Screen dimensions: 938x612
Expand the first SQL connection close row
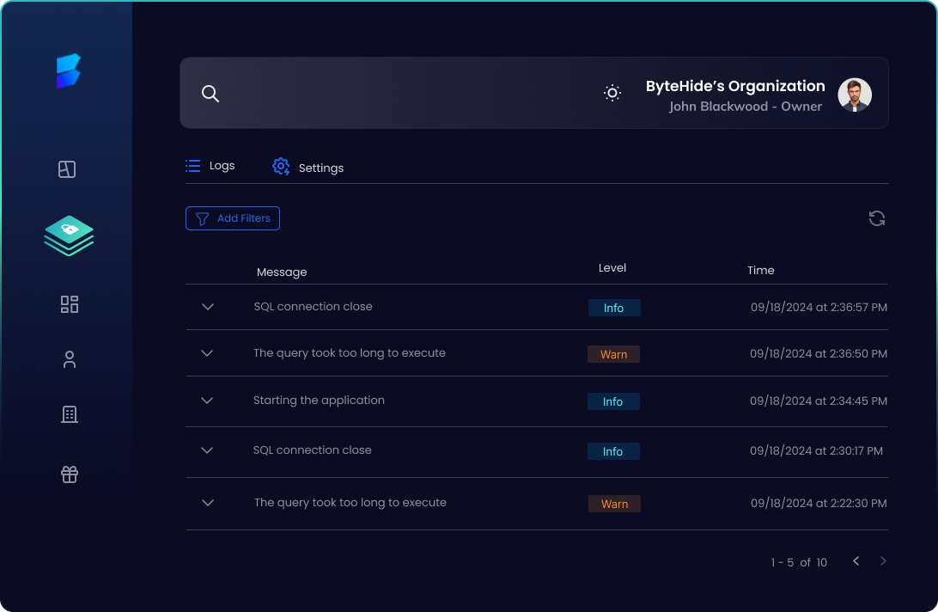[x=207, y=307]
